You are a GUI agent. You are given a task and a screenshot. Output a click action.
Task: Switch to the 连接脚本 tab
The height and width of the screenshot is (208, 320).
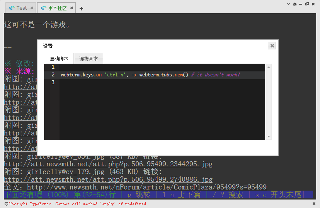pos(89,59)
